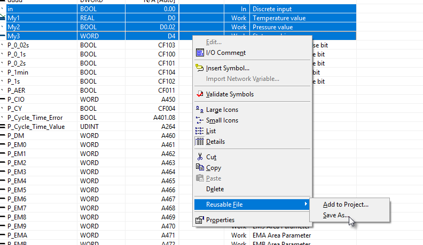Click the P_CY symbol name
The width and height of the screenshot is (423, 245).
pyautogui.click(x=14, y=108)
